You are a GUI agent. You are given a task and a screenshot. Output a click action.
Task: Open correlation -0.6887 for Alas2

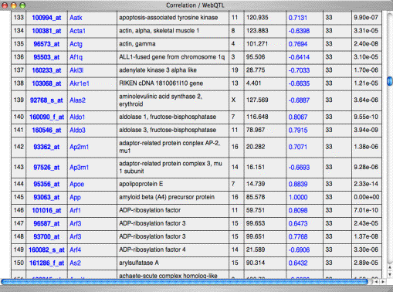pyautogui.click(x=299, y=100)
